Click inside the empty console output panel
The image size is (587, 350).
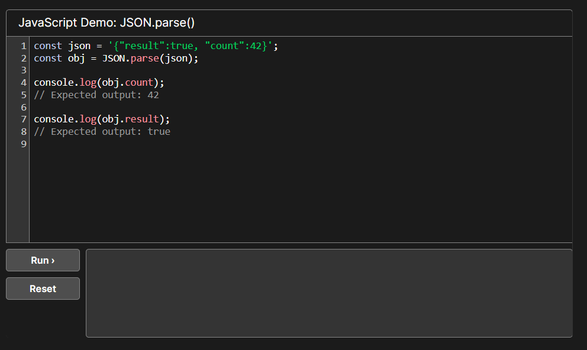tap(329, 293)
